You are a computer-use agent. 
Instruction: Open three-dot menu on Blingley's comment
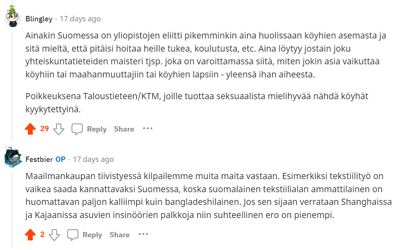tap(147, 129)
